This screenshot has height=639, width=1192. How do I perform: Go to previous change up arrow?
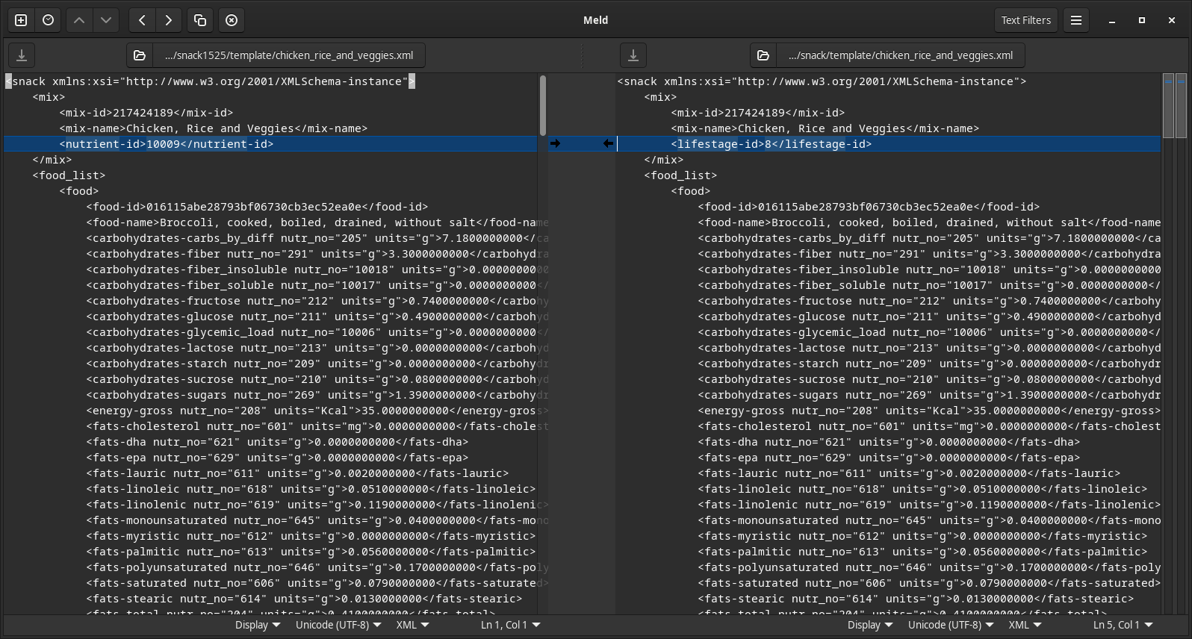click(79, 20)
